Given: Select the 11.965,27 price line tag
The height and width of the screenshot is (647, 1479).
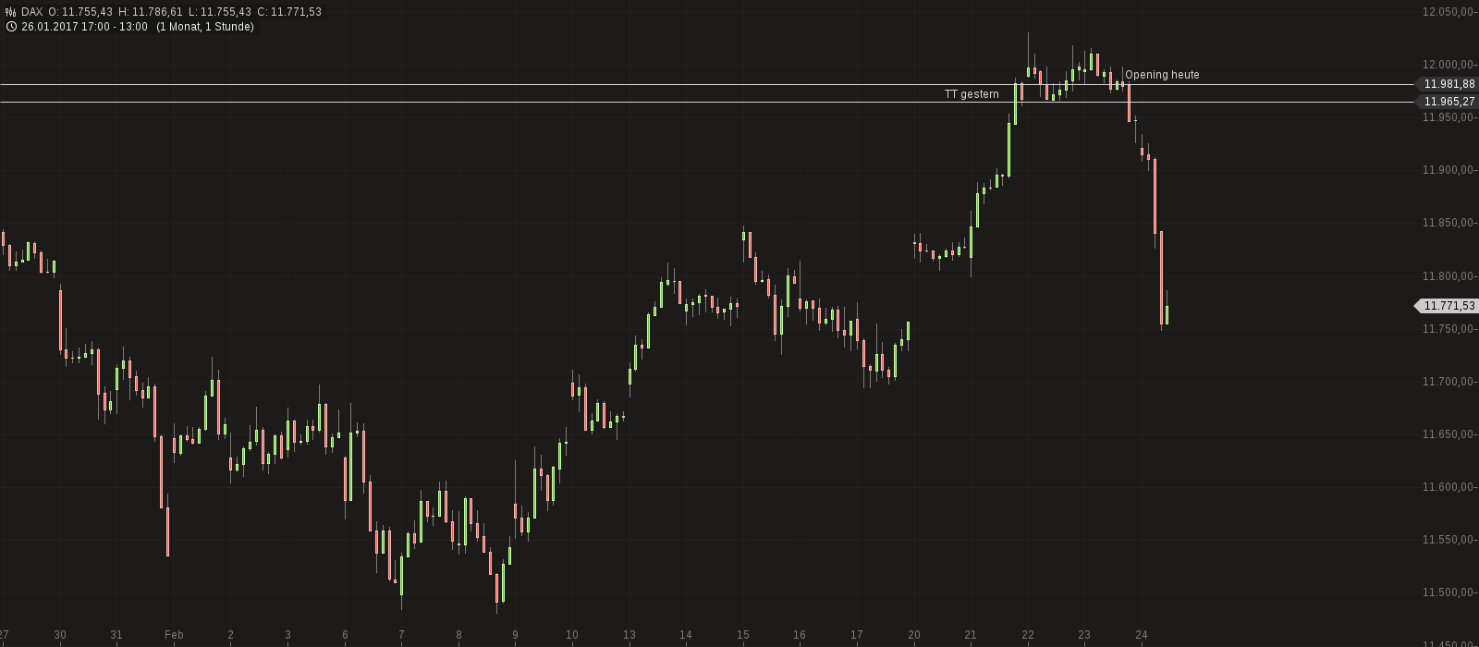Looking at the screenshot, I should (x=1448, y=102).
